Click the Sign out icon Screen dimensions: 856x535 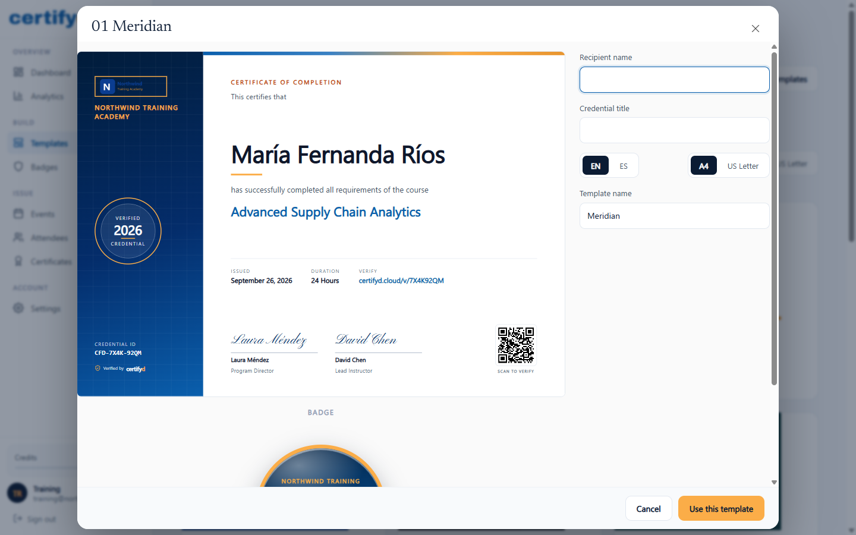pyautogui.click(x=18, y=518)
